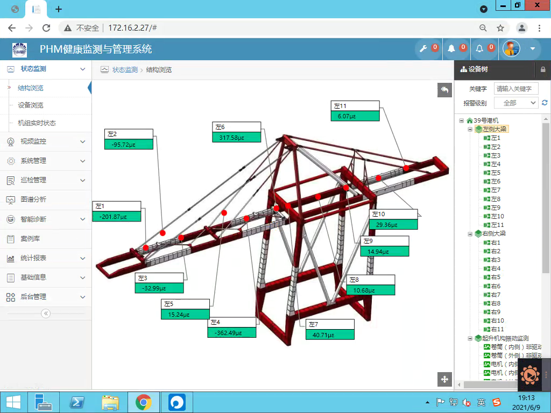Collapse the 左侧大梁 tree node
This screenshot has width=551, height=413.
[470, 129]
